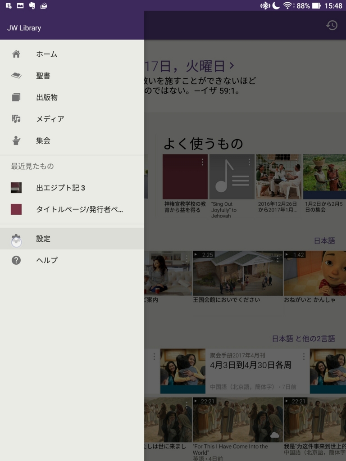Tap Wi-Fi status icon
Screen dimensions: 346x461
288,5
